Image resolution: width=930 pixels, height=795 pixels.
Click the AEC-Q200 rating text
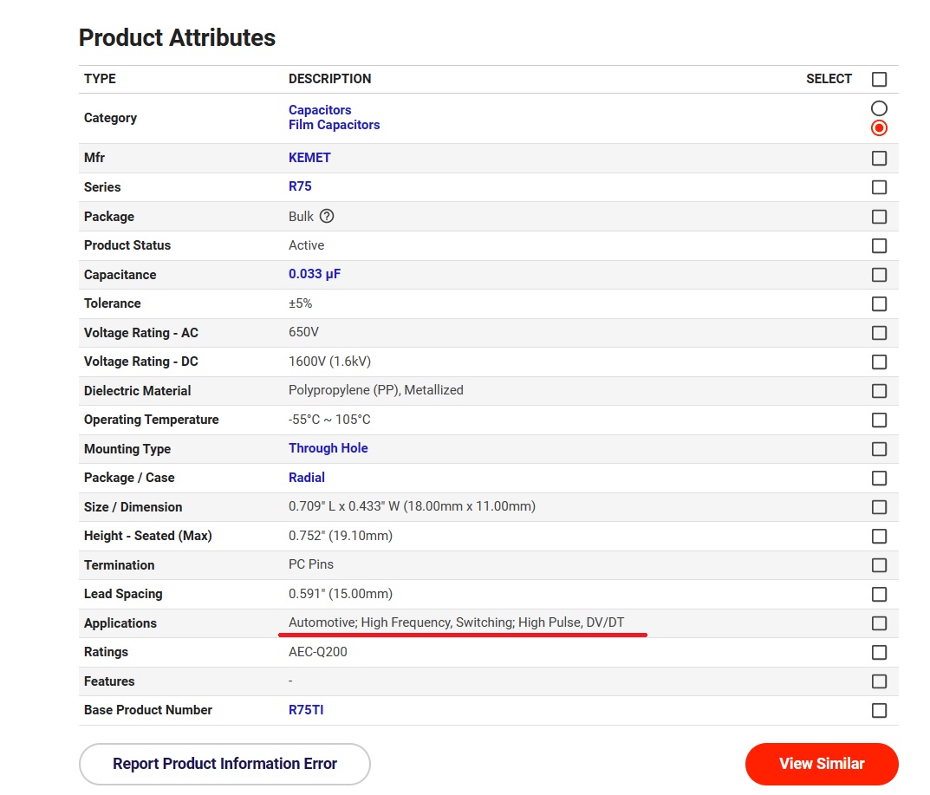click(x=318, y=652)
